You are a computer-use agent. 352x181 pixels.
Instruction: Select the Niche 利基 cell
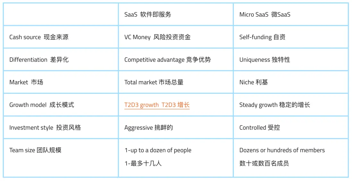pos(254,82)
